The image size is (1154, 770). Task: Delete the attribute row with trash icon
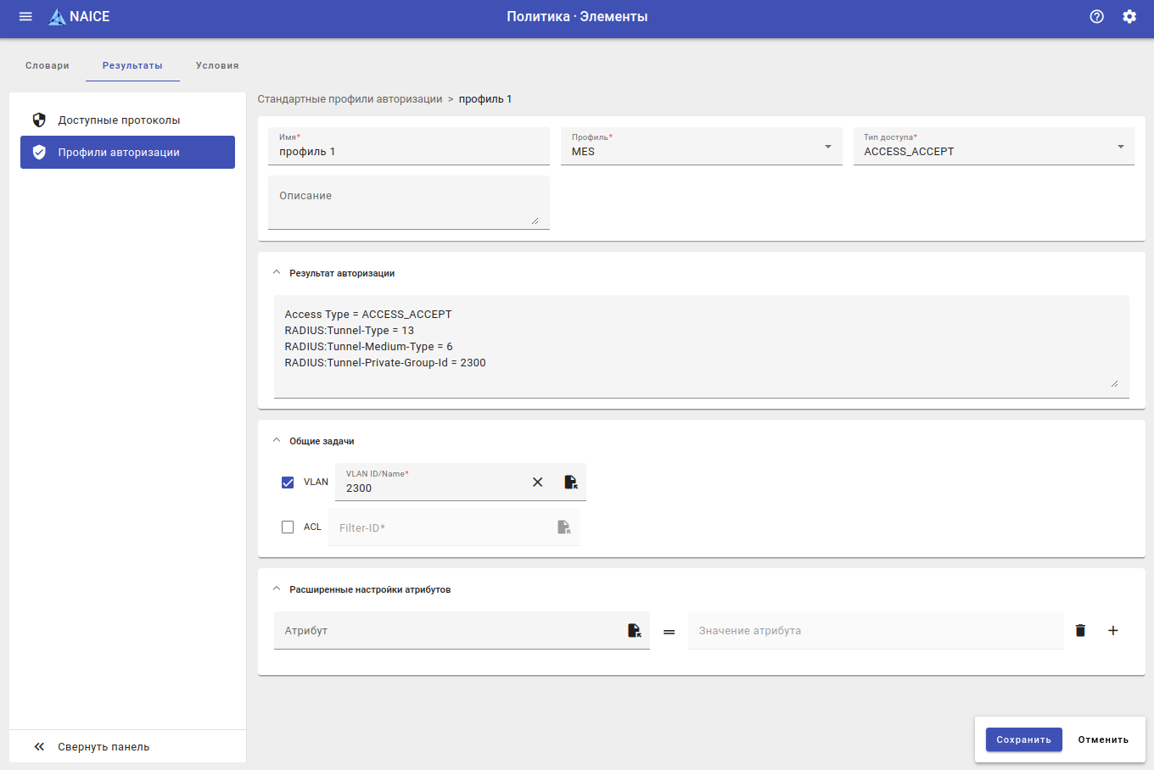(1080, 630)
